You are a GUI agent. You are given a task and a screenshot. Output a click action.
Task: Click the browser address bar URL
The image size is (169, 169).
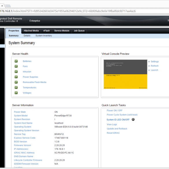(x=68, y=11)
